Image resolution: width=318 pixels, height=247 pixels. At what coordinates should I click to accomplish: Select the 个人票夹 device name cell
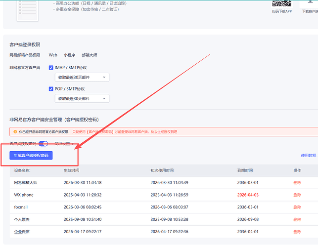pos(22,219)
